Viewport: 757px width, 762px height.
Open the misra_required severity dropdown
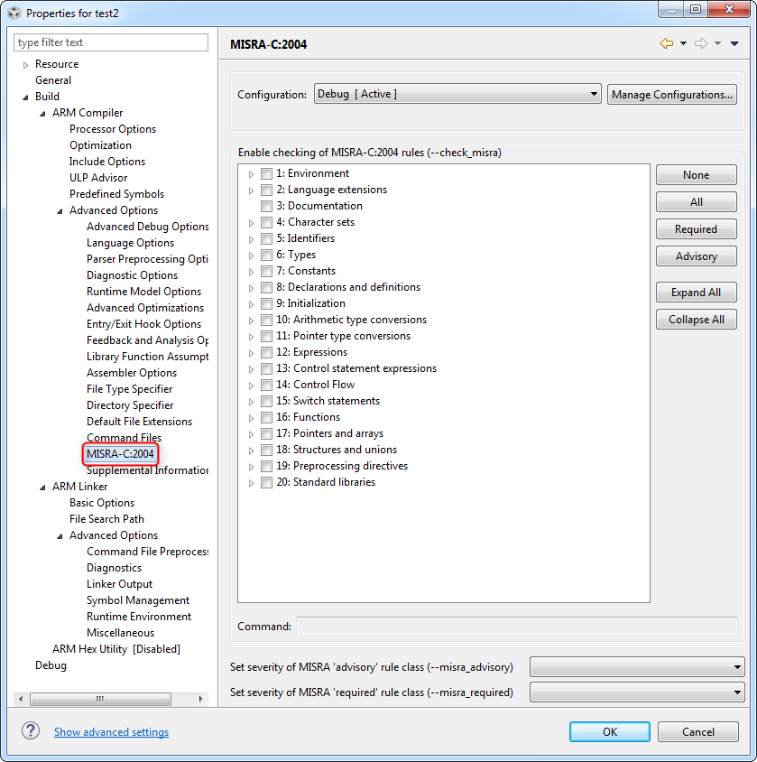(637, 692)
